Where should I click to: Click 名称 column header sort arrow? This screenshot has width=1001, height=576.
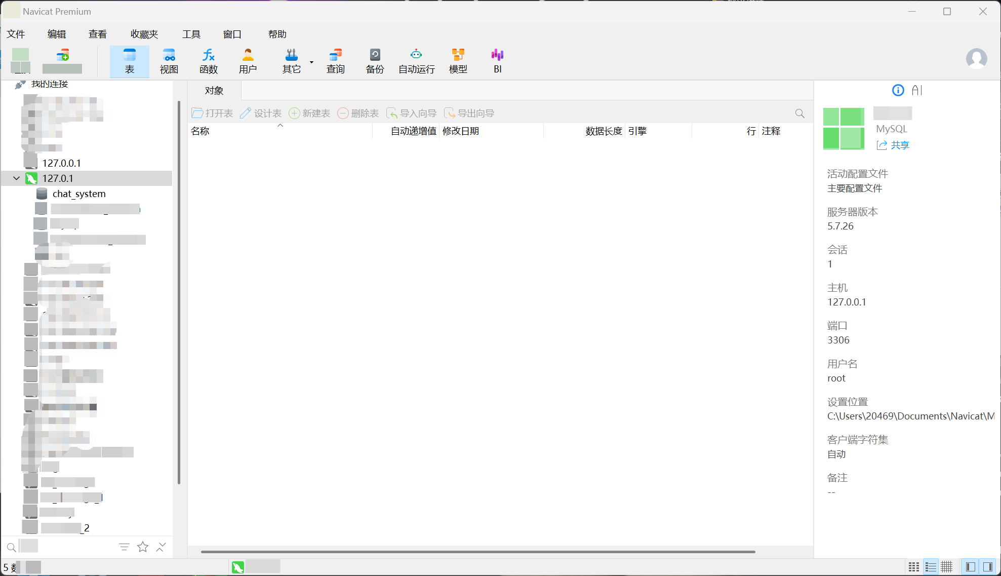(x=280, y=126)
